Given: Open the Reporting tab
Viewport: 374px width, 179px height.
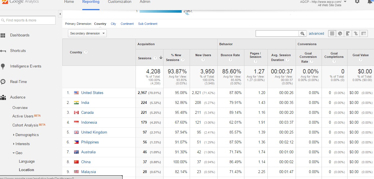Looking at the screenshot, I should 91,2.
